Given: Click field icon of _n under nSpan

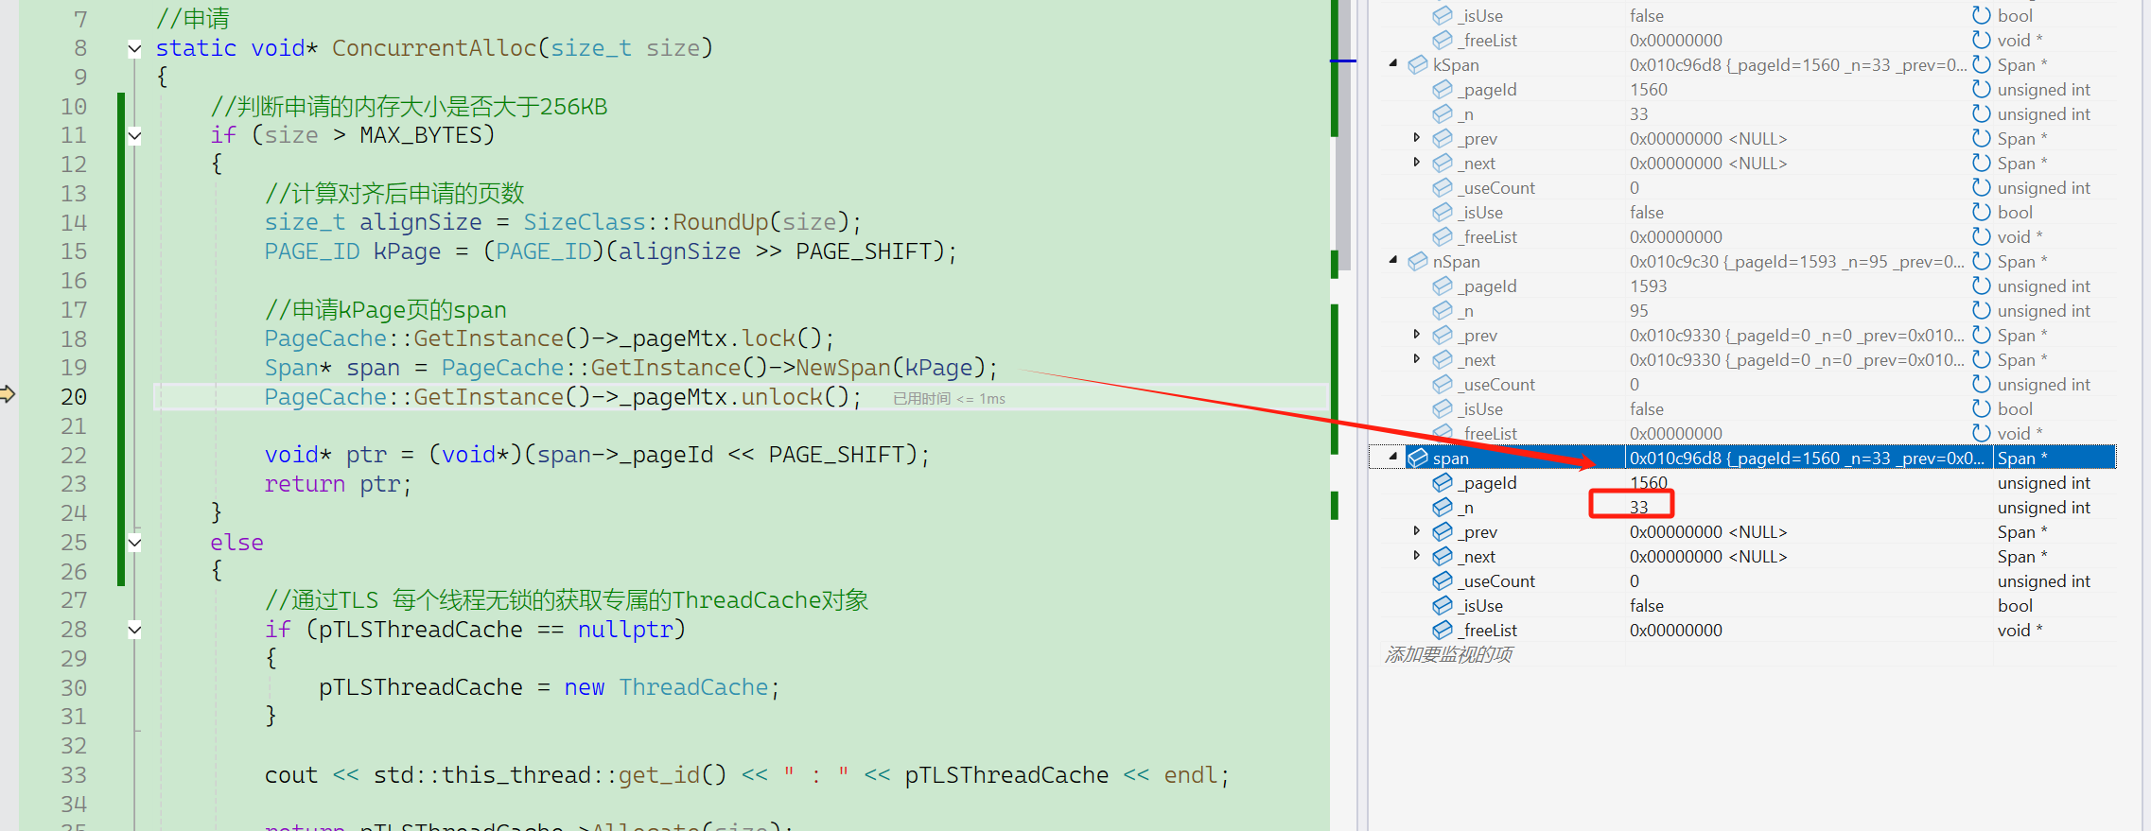Looking at the screenshot, I should [1443, 310].
